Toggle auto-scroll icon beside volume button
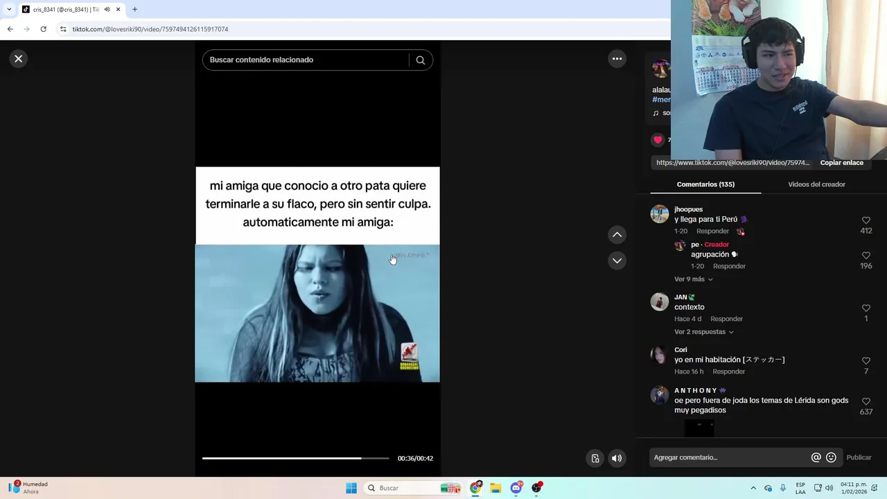Screen dimensions: 887x499 click(595, 458)
